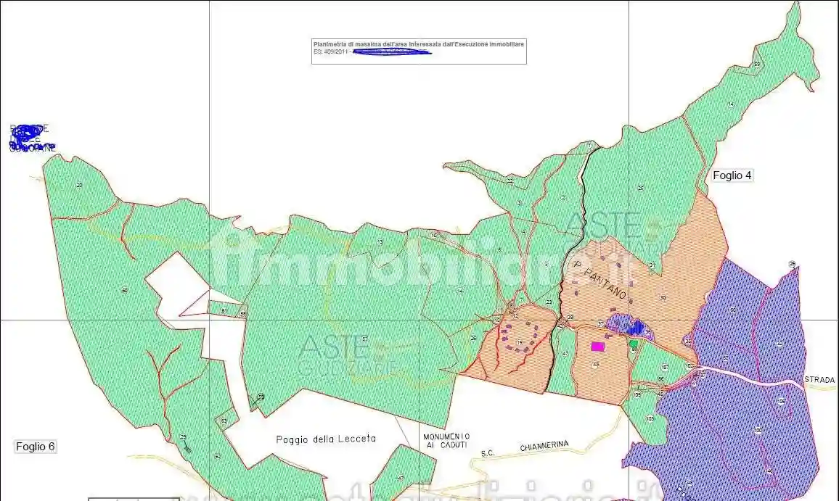This screenshot has height=501, width=839.
Task: Click the 'Poggio della Lecceta' place label
Action: point(316,439)
